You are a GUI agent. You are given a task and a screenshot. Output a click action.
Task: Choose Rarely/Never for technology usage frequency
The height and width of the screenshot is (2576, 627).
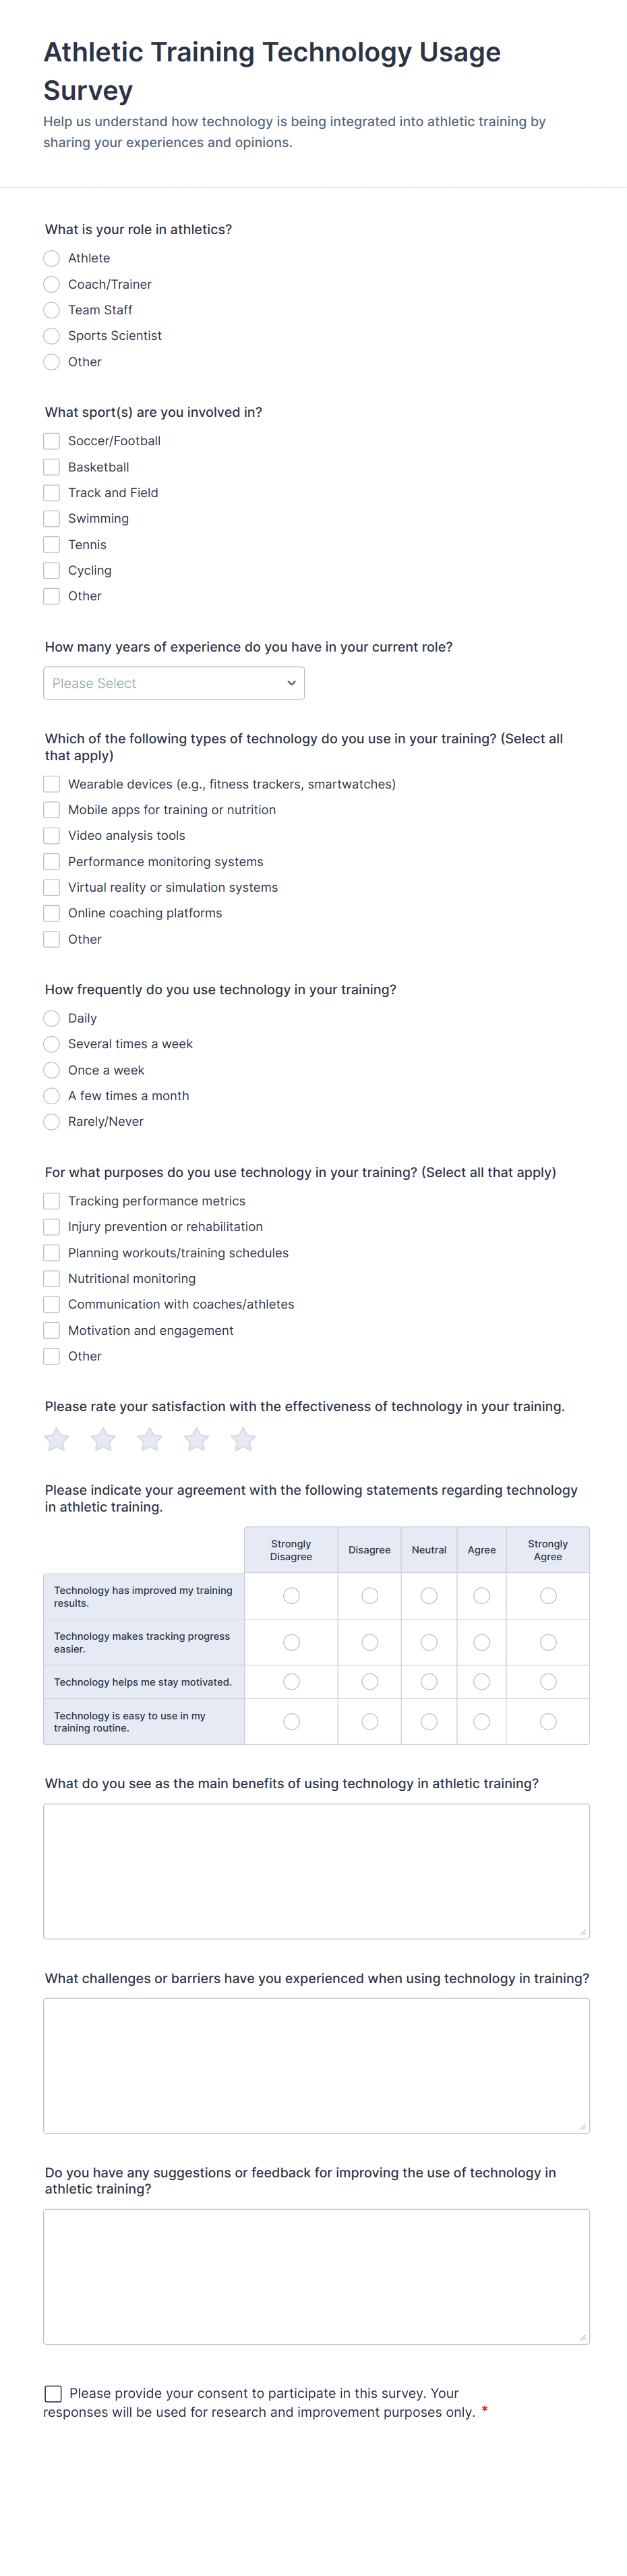[51, 1121]
